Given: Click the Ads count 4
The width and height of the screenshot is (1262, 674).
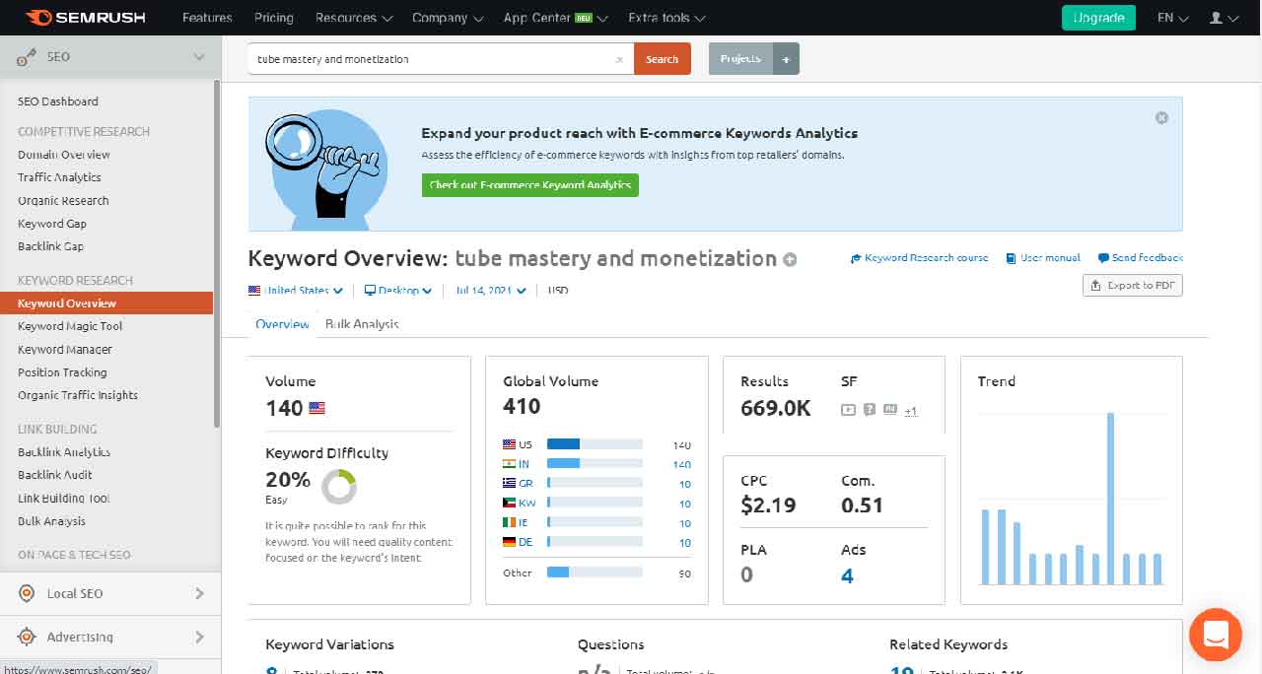Looking at the screenshot, I should pyautogui.click(x=847, y=575).
